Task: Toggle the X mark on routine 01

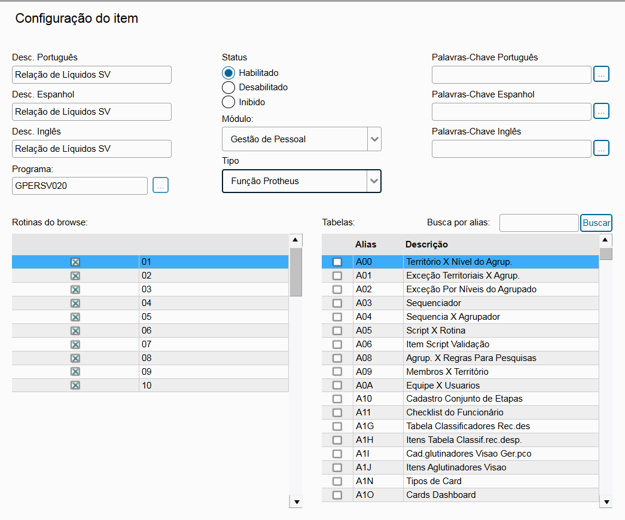Action: tap(75, 262)
